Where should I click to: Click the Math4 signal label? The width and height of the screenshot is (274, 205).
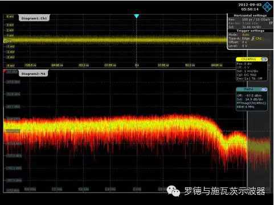tap(248, 89)
